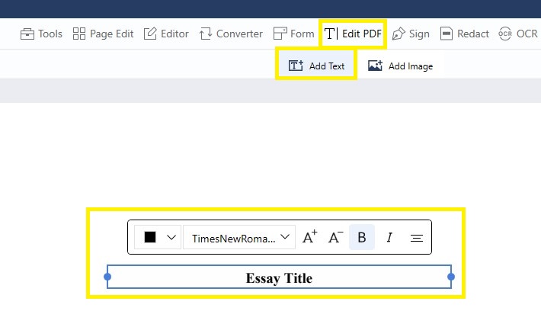This screenshot has width=541, height=311.
Task: Click the left resize handle of text box
Action: tap(107, 277)
